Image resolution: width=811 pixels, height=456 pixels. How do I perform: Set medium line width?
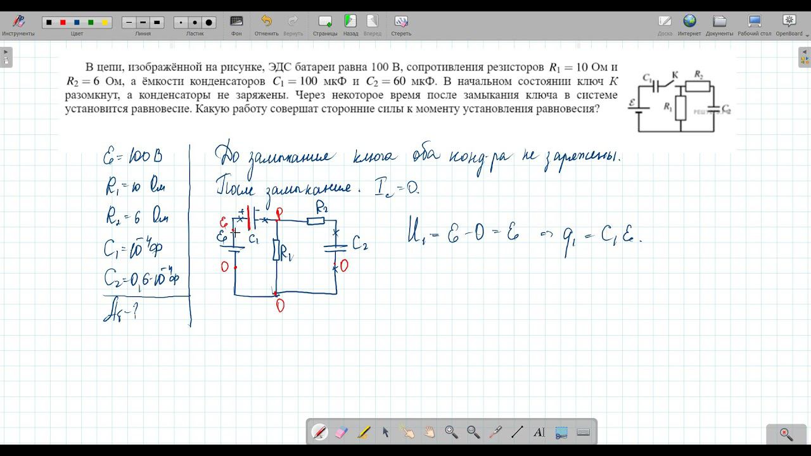pos(143,23)
